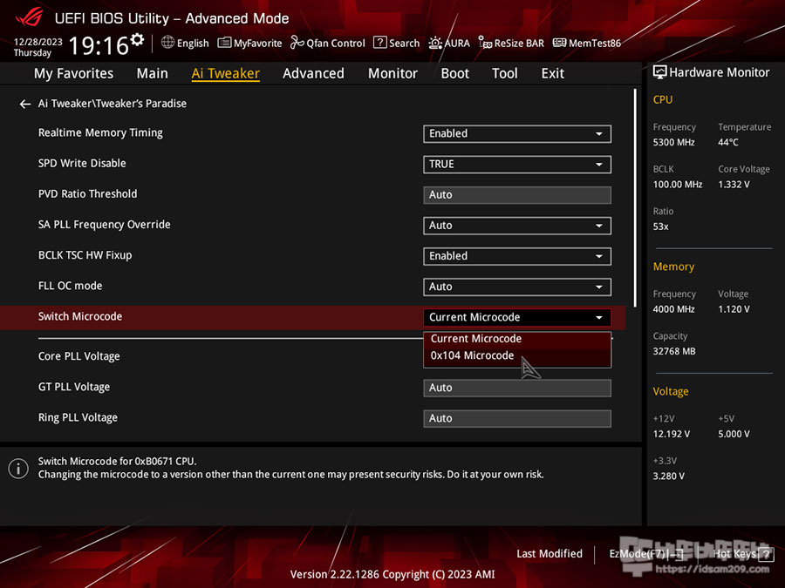Switch to My Favorites tab
Screen dimensions: 785x588
[73, 73]
